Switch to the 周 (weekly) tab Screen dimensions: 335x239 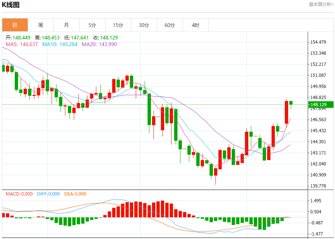tap(41, 25)
